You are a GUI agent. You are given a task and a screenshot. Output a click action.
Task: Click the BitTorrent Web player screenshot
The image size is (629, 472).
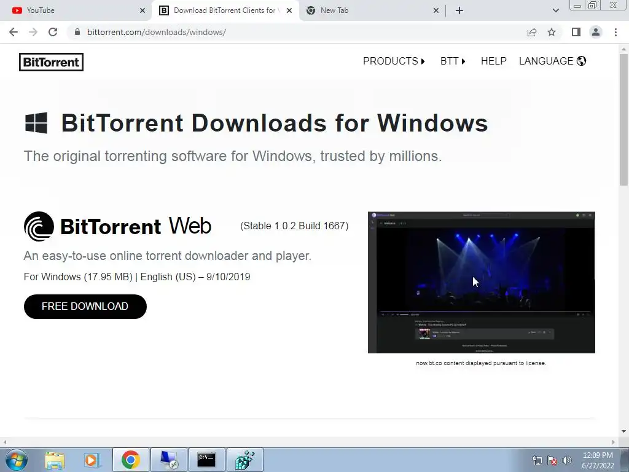pyautogui.click(x=482, y=283)
